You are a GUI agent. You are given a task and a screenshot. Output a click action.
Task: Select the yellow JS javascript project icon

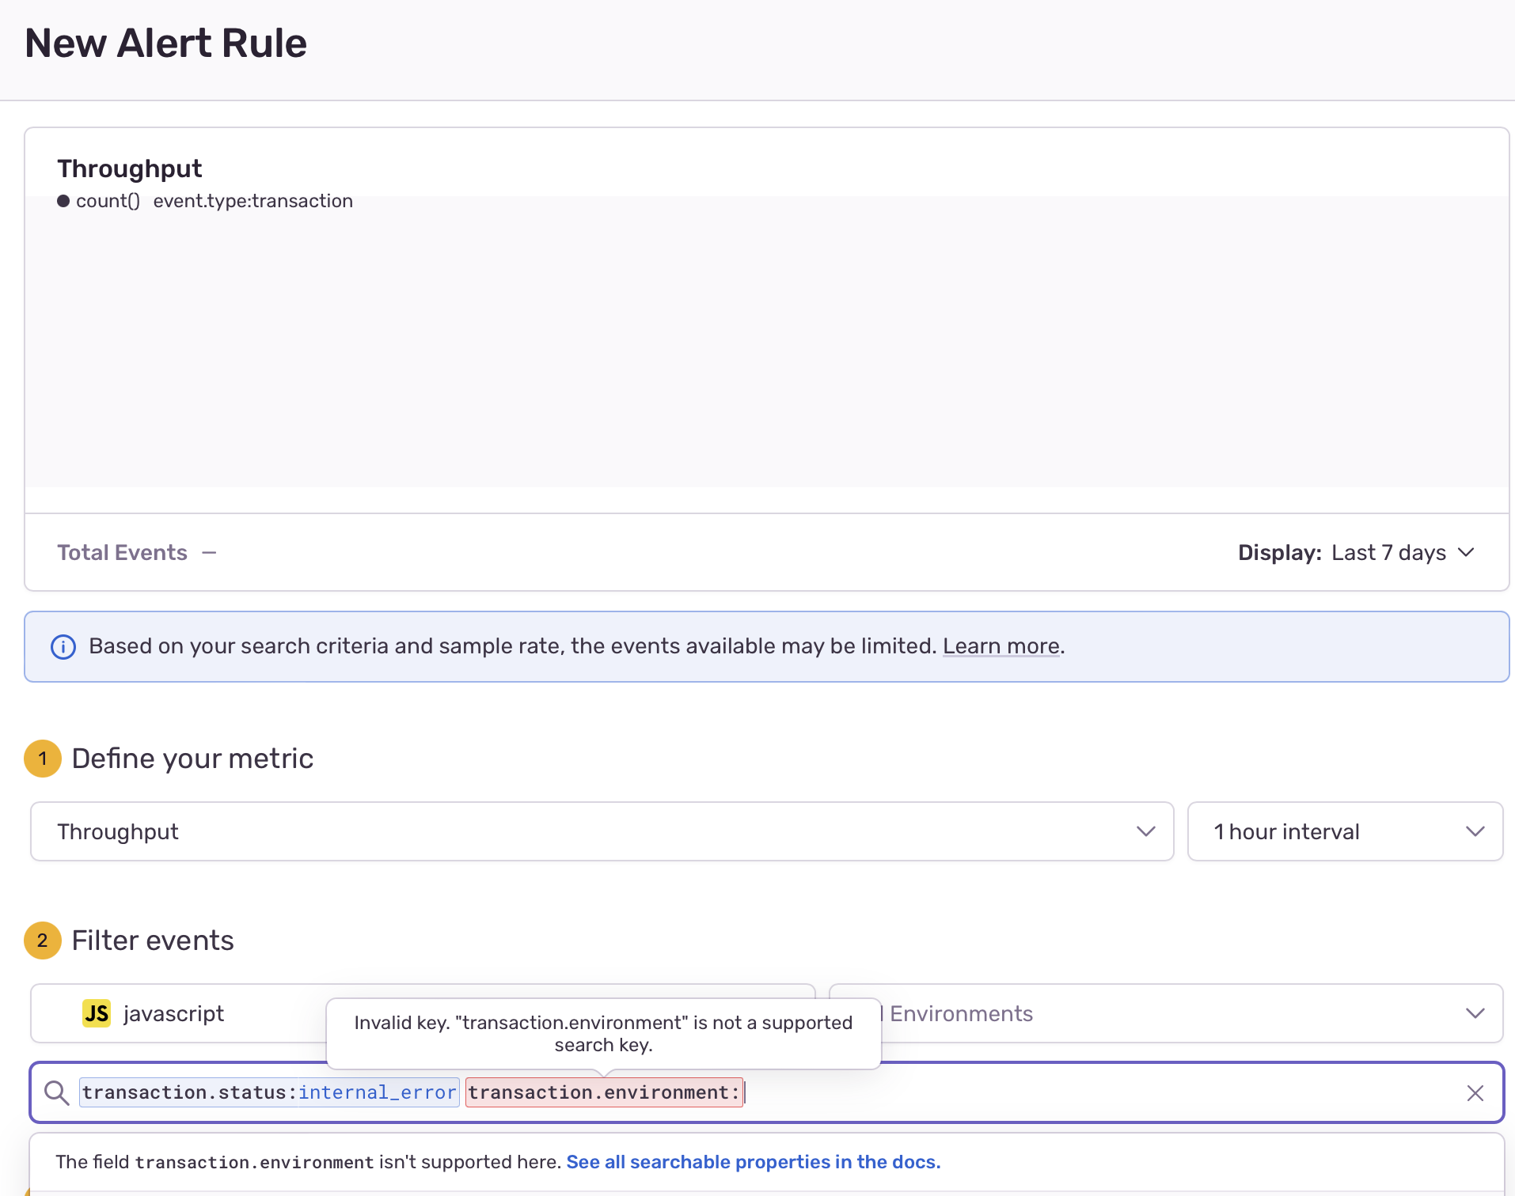click(x=96, y=1012)
